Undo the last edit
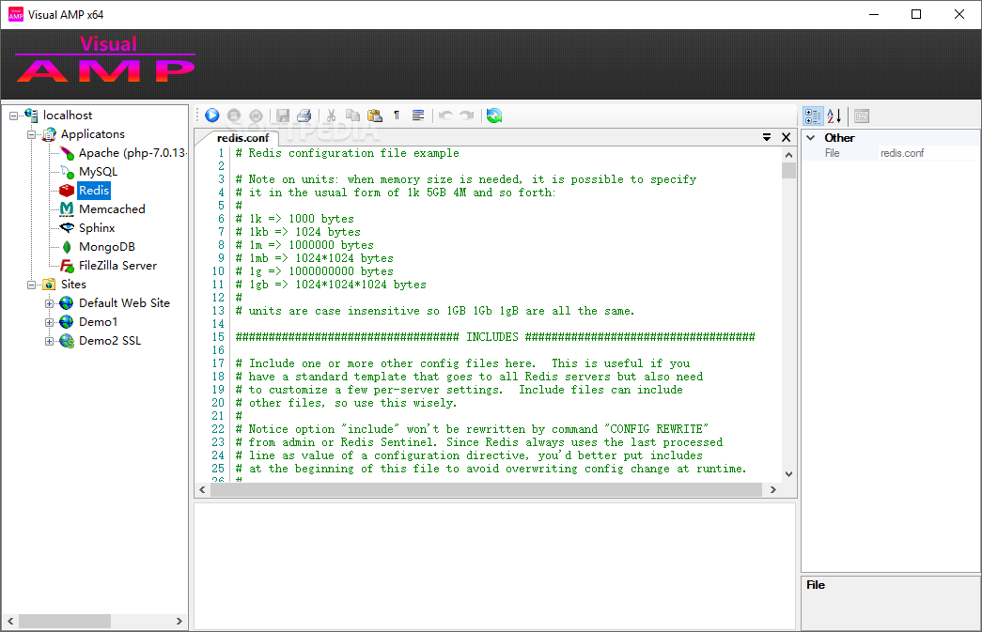Viewport: 982px width, 632px height. tap(445, 116)
